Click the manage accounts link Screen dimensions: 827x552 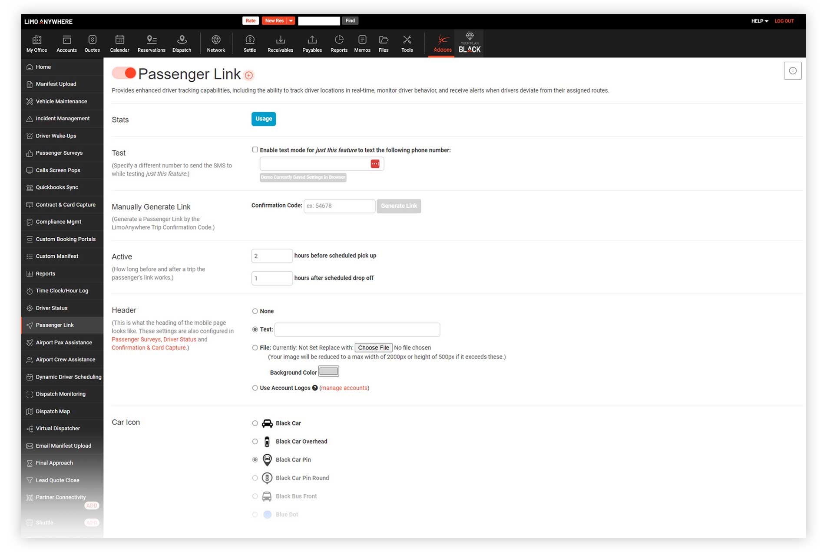click(x=344, y=388)
